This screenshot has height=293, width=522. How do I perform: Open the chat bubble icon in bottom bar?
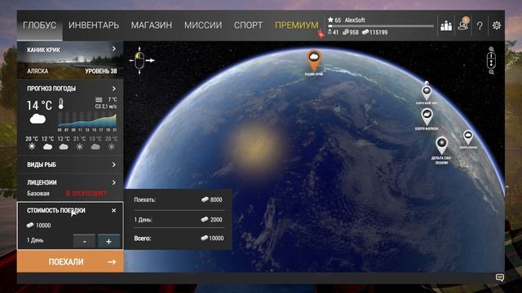499,278
